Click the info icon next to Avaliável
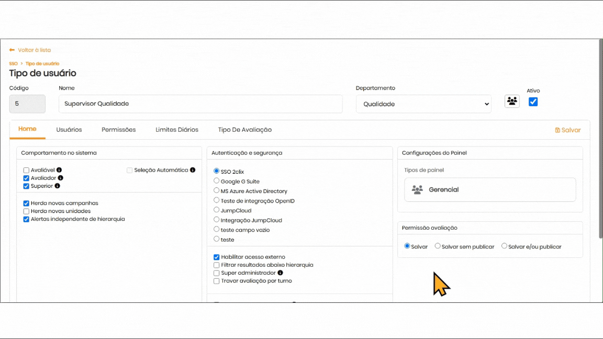The width and height of the screenshot is (603, 339). 59,170
